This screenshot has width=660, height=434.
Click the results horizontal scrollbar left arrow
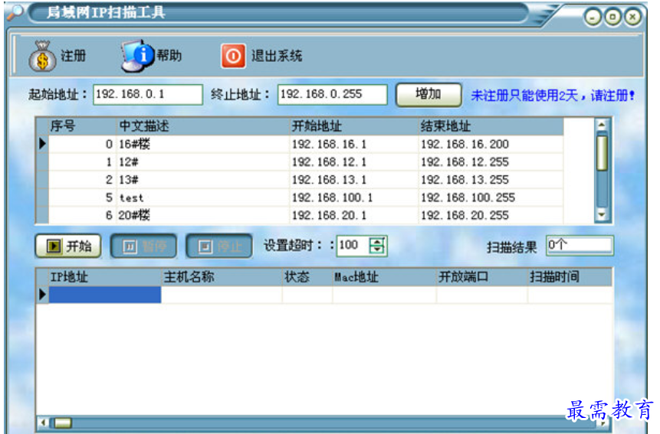pyautogui.click(x=44, y=423)
